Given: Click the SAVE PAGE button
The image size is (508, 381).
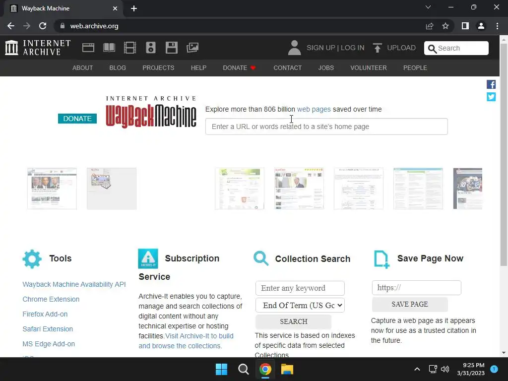Looking at the screenshot, I should pyautogui.click(x=410, y=304).
